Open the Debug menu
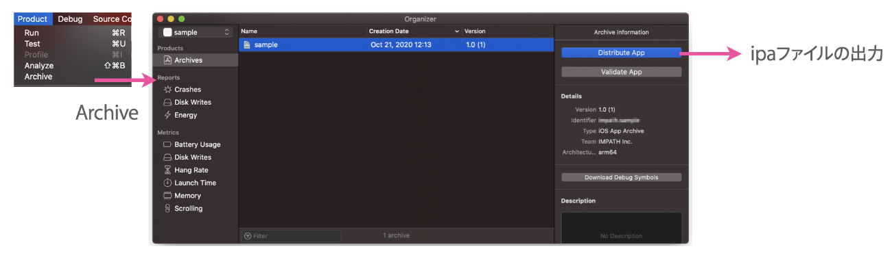Viewport: 892px width, 258px height. 70,19
